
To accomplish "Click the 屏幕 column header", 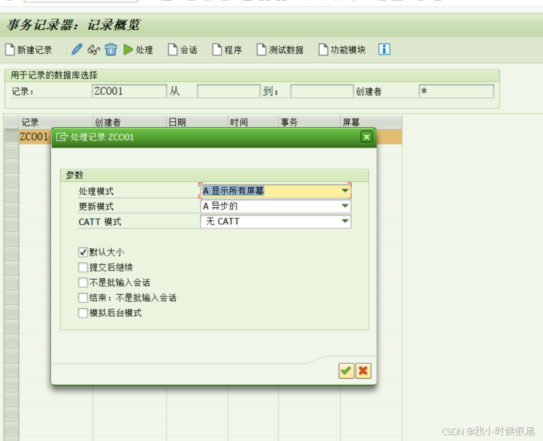I will 371,122.
